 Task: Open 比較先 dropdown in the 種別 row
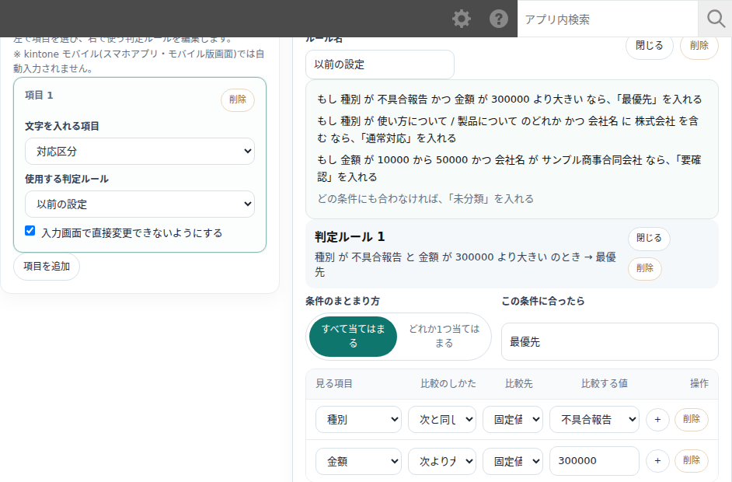[x=513, y=420]
